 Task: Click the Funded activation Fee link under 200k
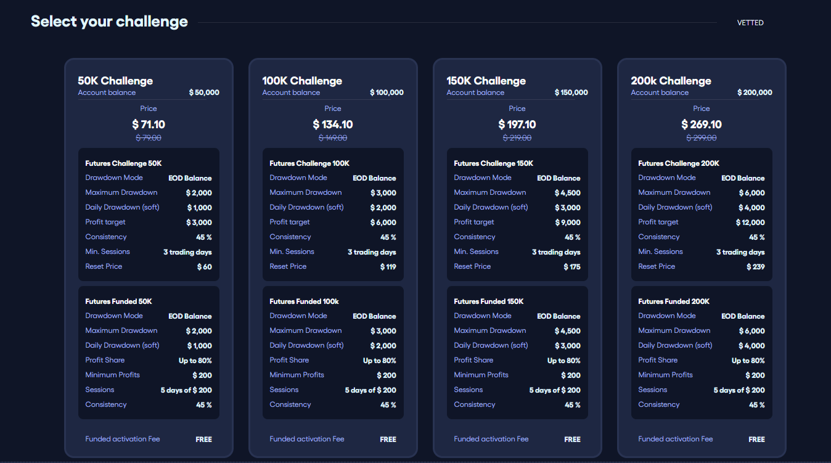[676, 439]
